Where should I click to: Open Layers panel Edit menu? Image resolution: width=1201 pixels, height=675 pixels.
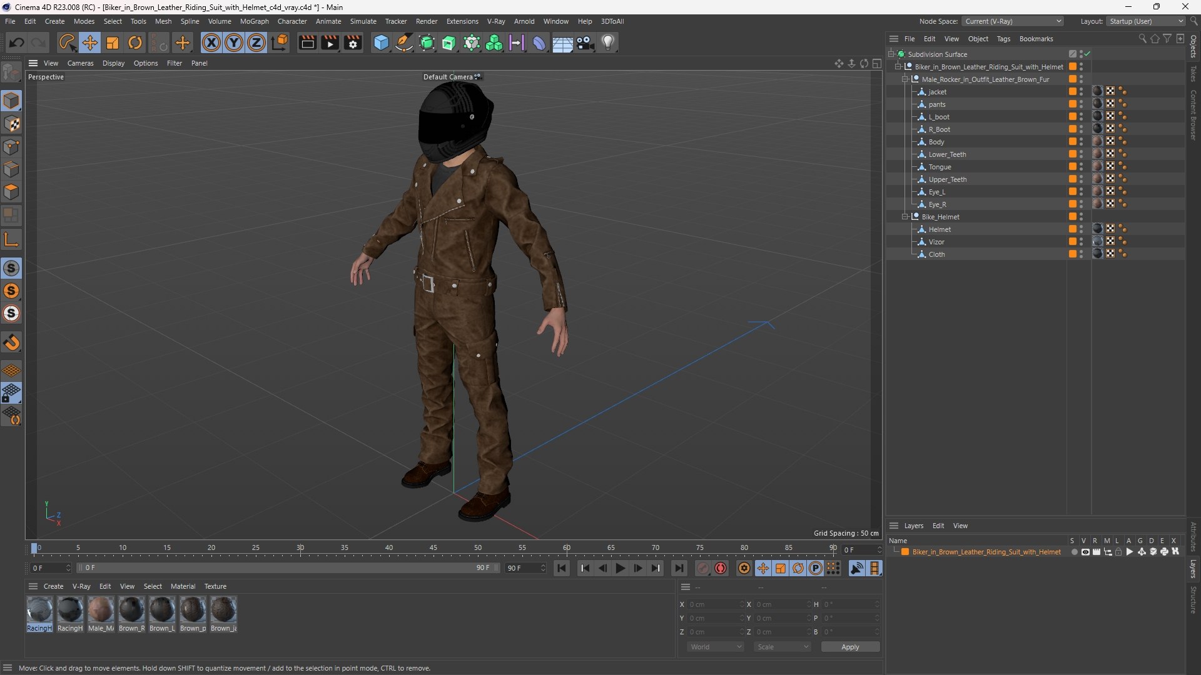click(x=938, y=526)
